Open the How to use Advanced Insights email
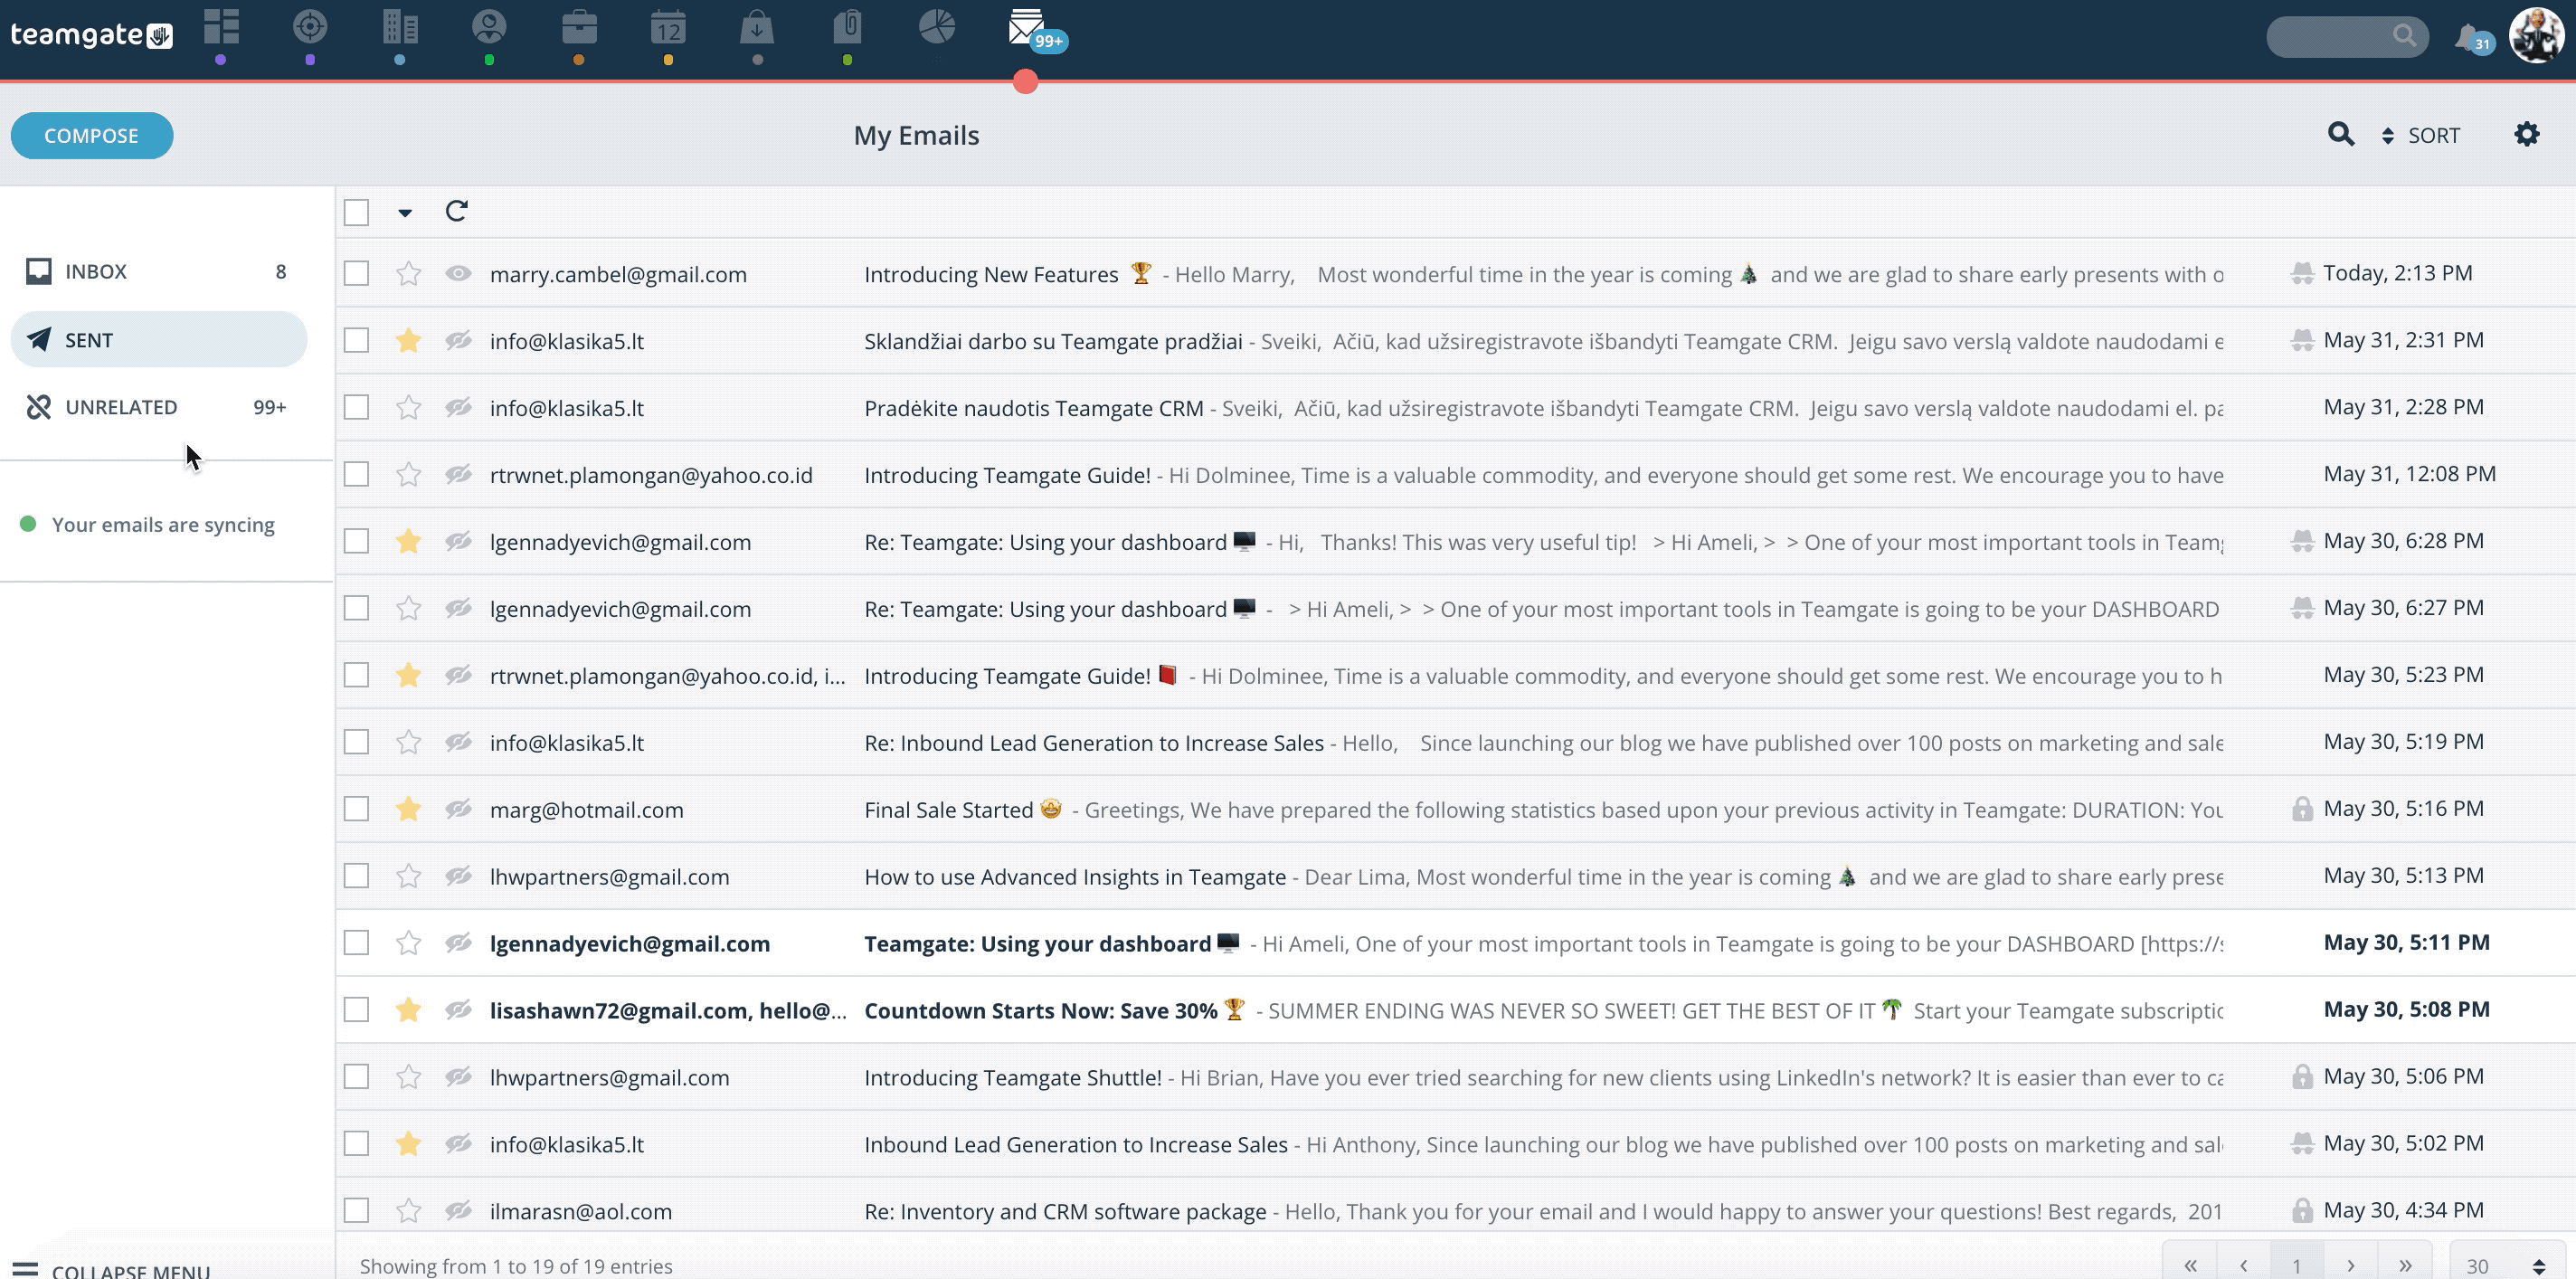Viewport: 2576px width, 1279px height. click(1455, 876)
